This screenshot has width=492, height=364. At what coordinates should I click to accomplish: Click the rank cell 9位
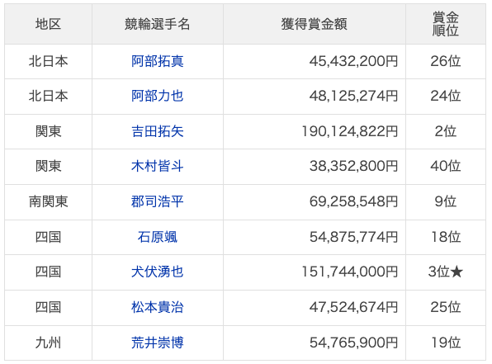(446, 201)
